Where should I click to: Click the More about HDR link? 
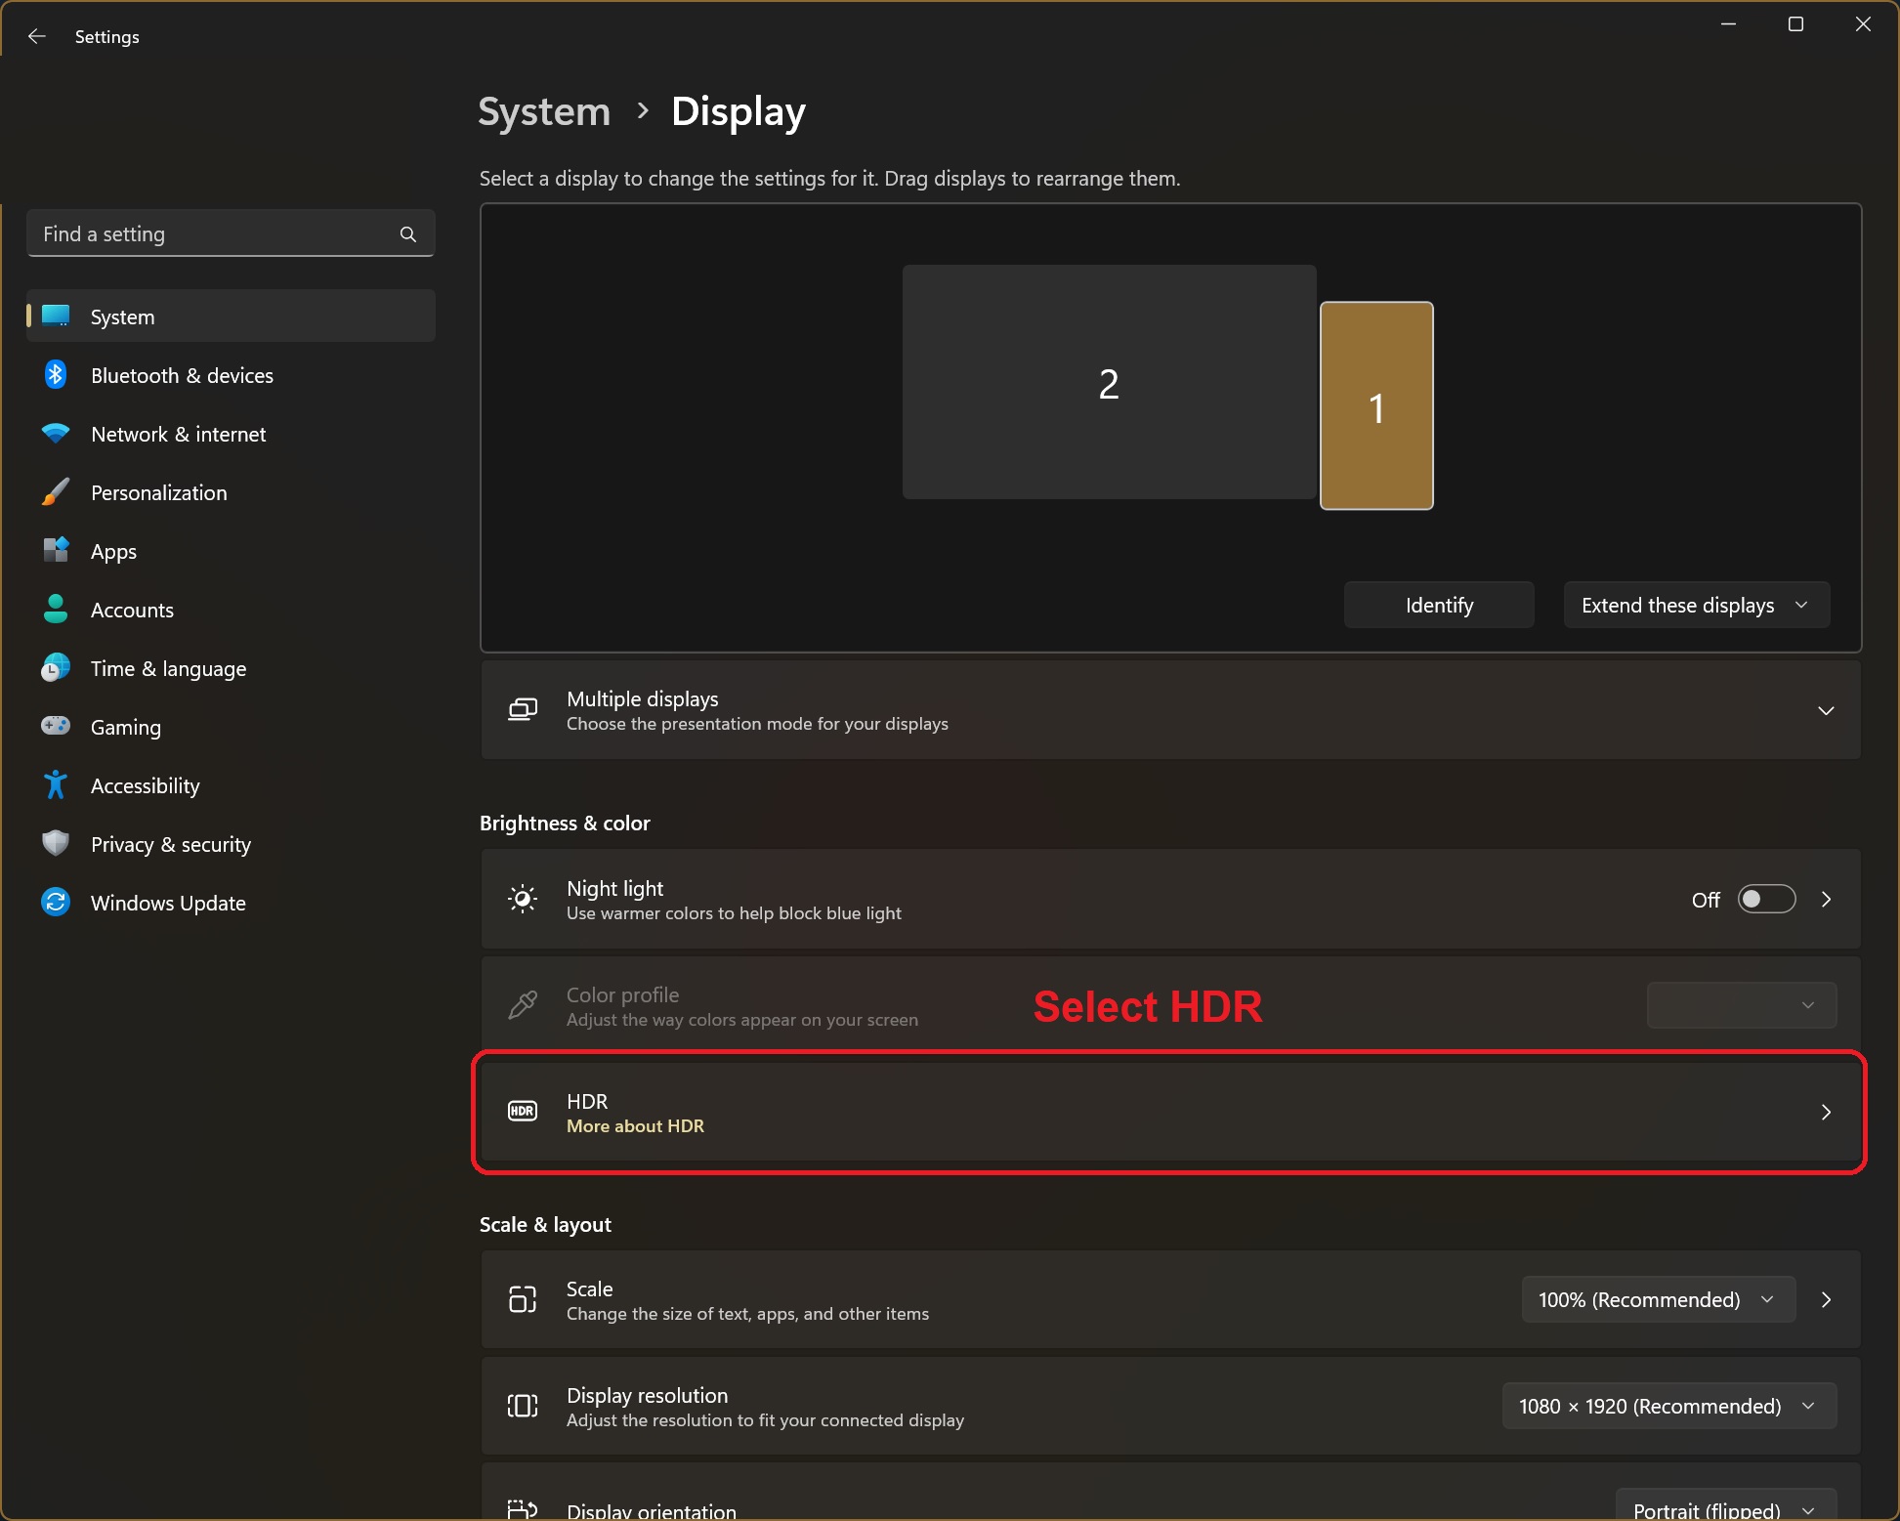635,1126
